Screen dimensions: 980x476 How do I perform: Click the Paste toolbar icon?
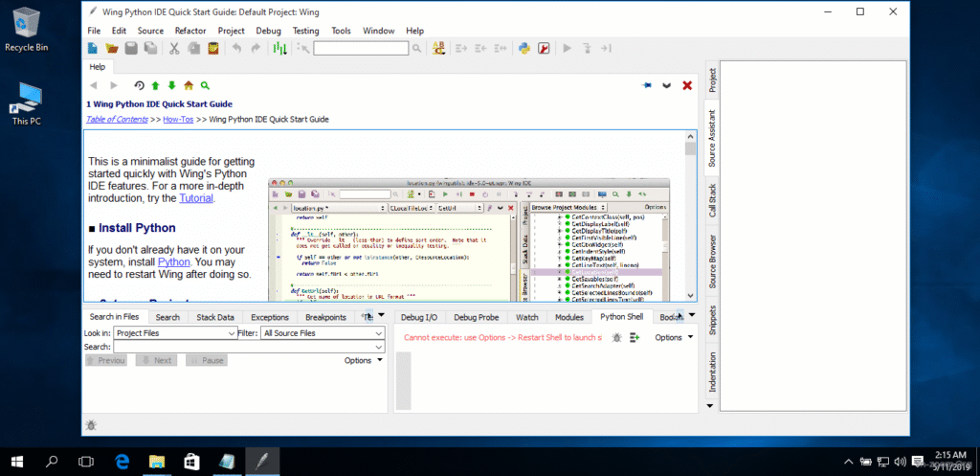pos(213,48)
